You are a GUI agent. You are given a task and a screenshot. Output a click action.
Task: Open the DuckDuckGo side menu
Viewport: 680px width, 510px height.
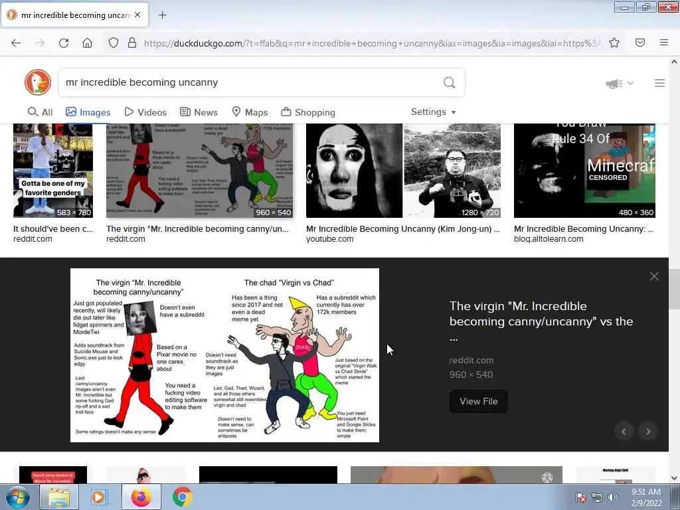[x=659, y=83]
